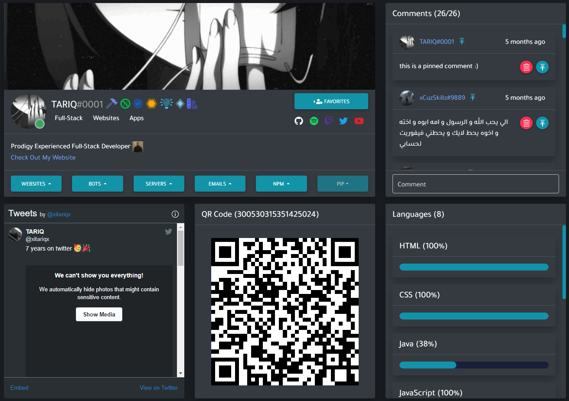Click the 'Languages (8)' heading
Screen dimensions: 569x401
tap(418, 214)
